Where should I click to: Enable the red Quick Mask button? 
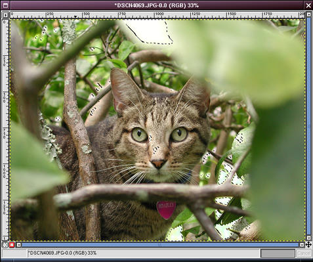[x=12, y=245]
